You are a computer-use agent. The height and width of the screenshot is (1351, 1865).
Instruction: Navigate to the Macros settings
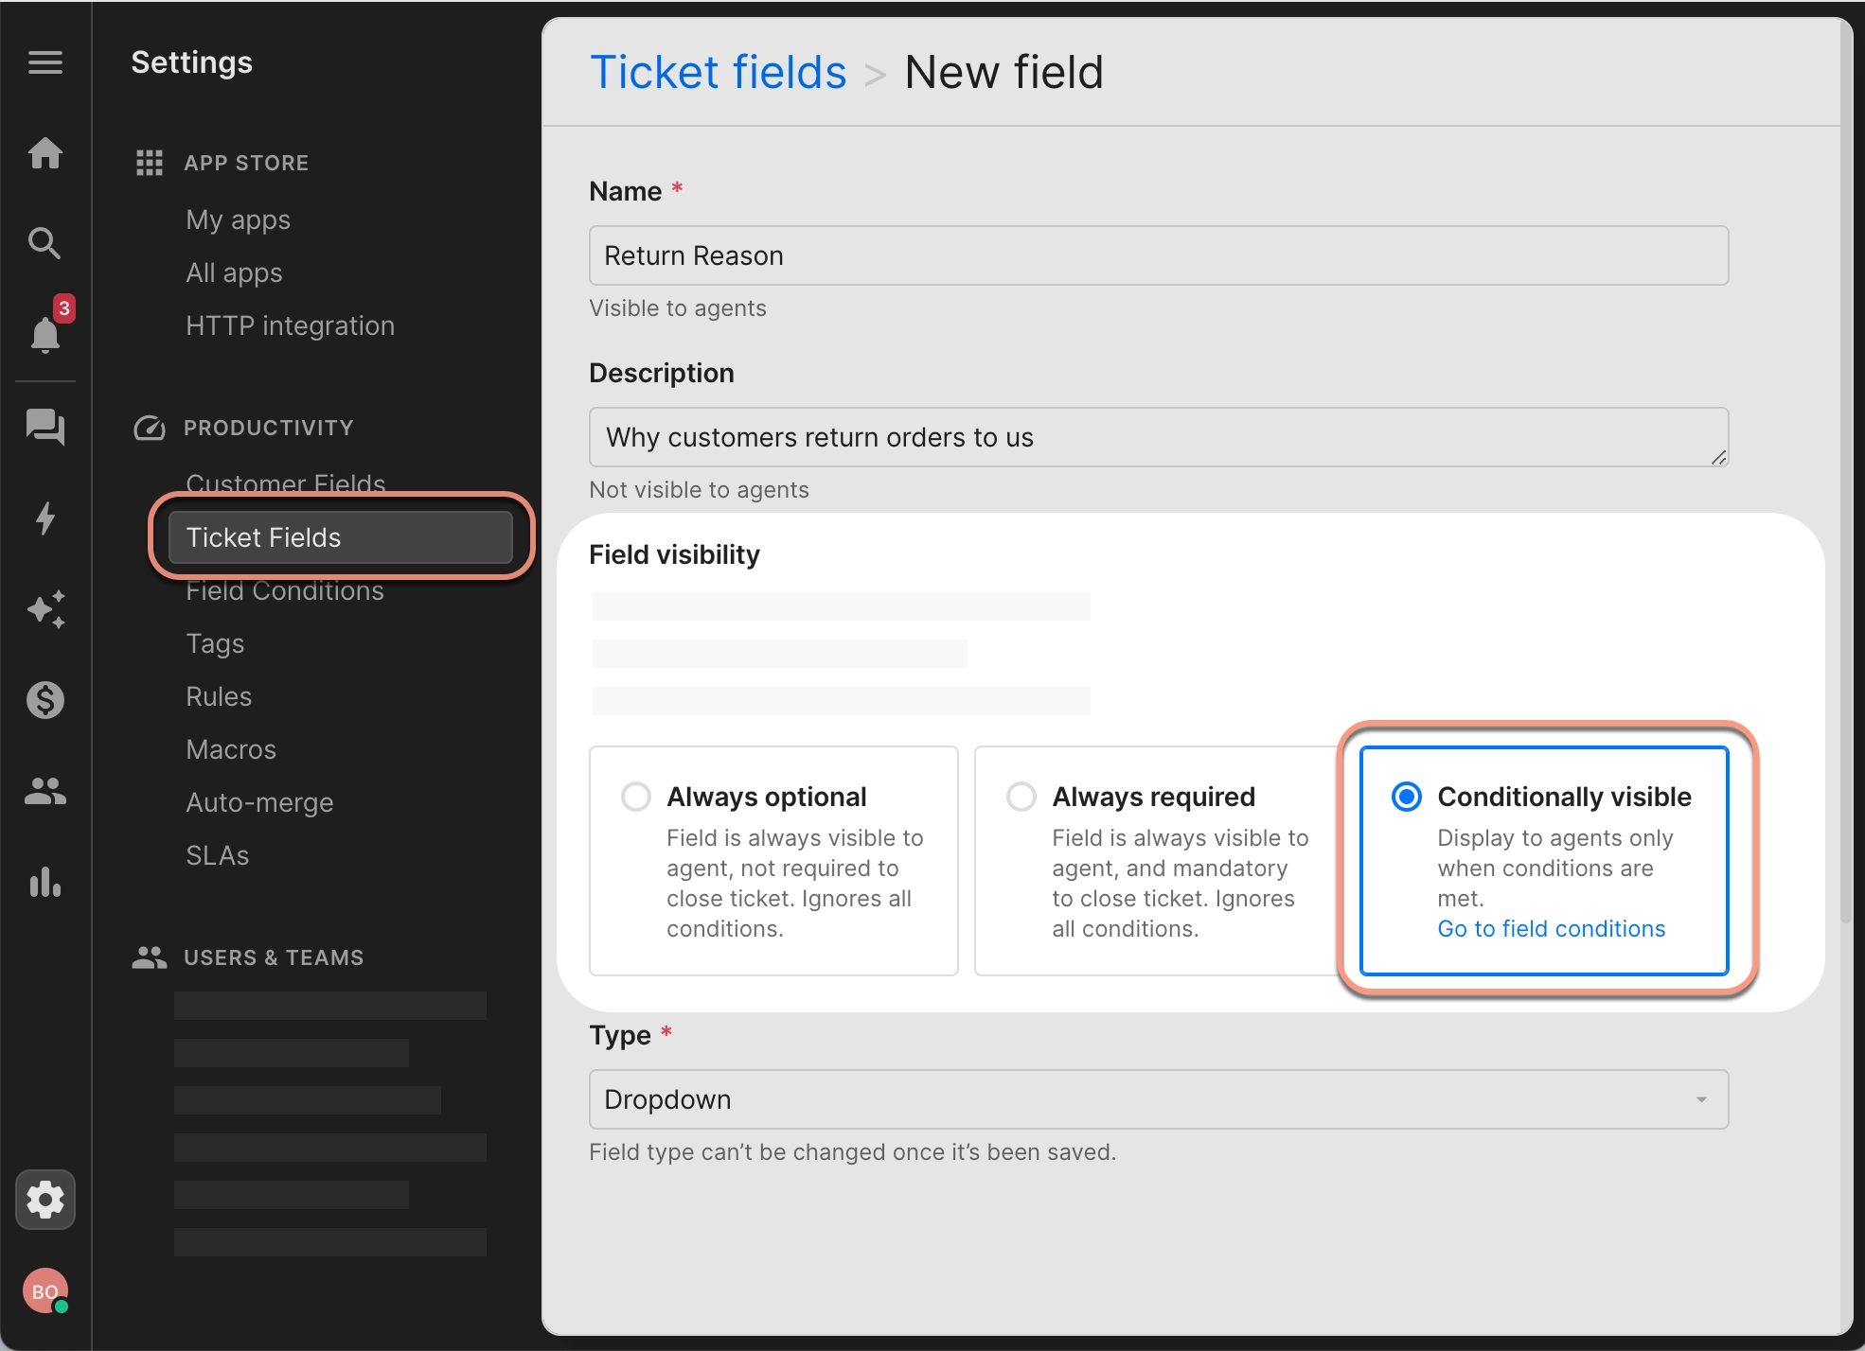(x=230, y=748)
